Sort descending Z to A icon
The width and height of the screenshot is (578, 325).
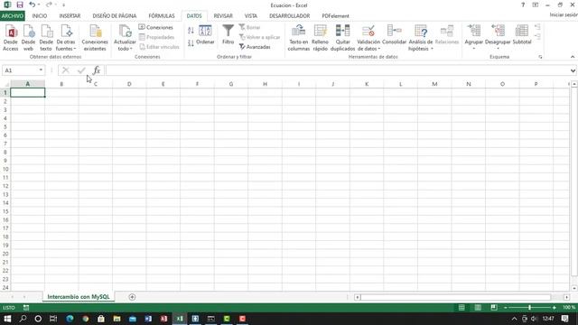191,43
